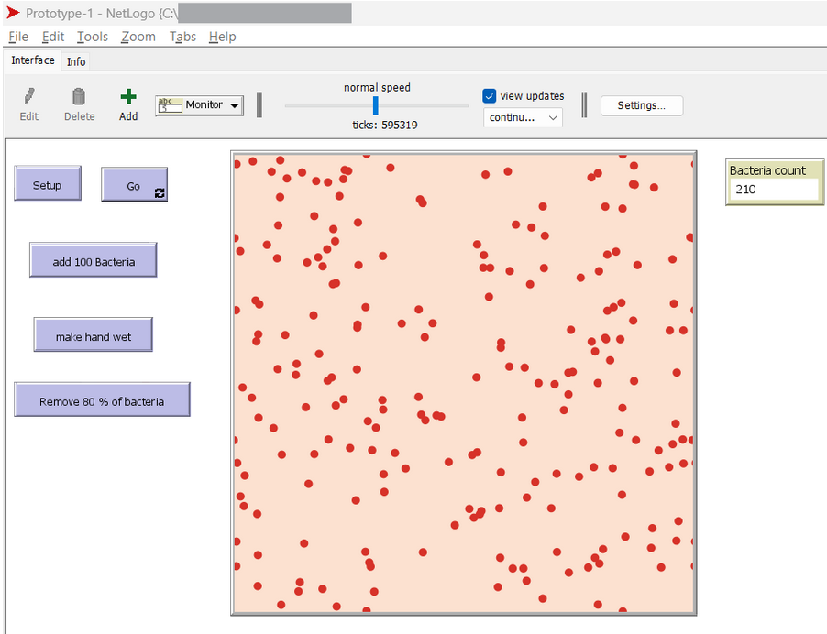Click the Bacteria count monitor value
The image size is (827, 634).
coord(774,190)
